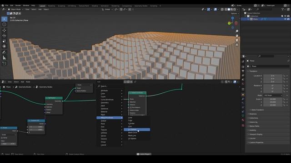This screenshot has height=163, width=291.
Task: Switch to the Layout workspace tab
Action: pos(42,6)
